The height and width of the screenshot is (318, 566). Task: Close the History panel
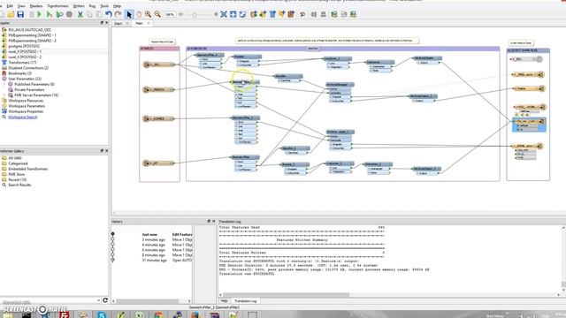pos(214,221)
